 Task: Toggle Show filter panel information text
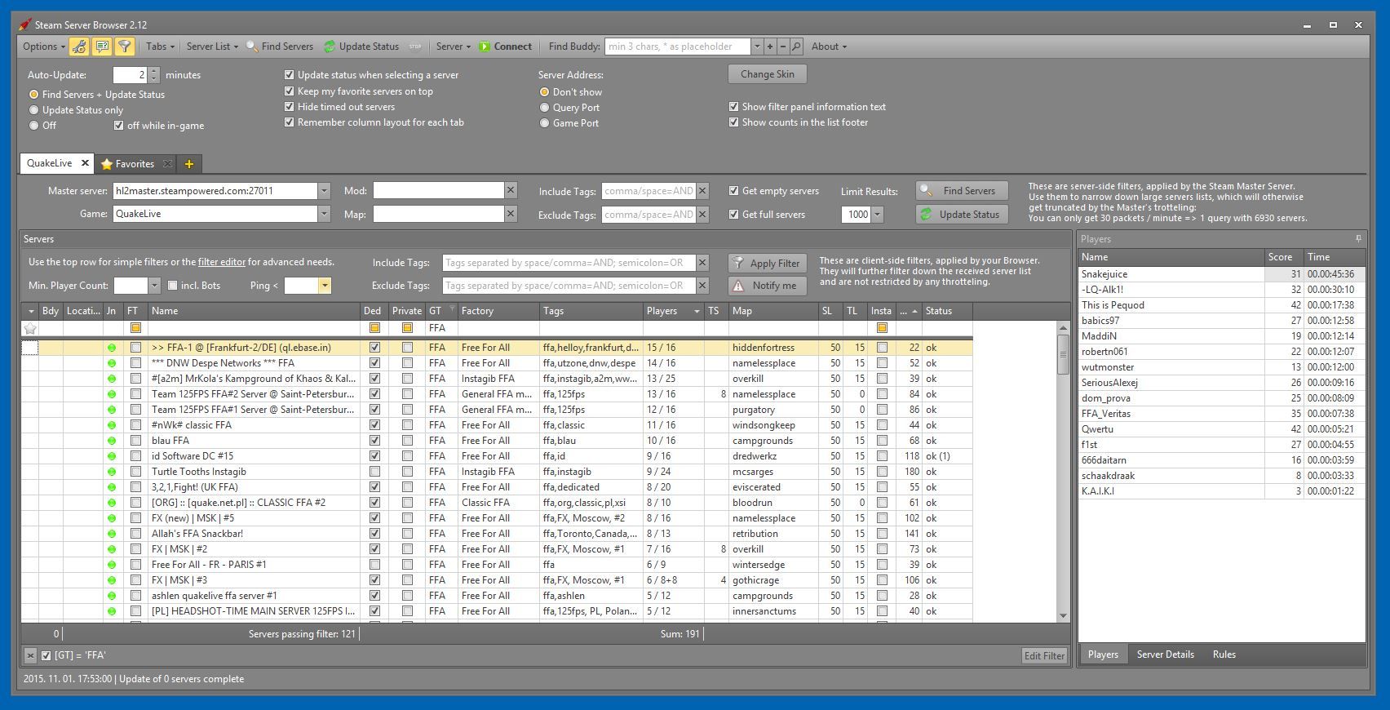point(734,107)
